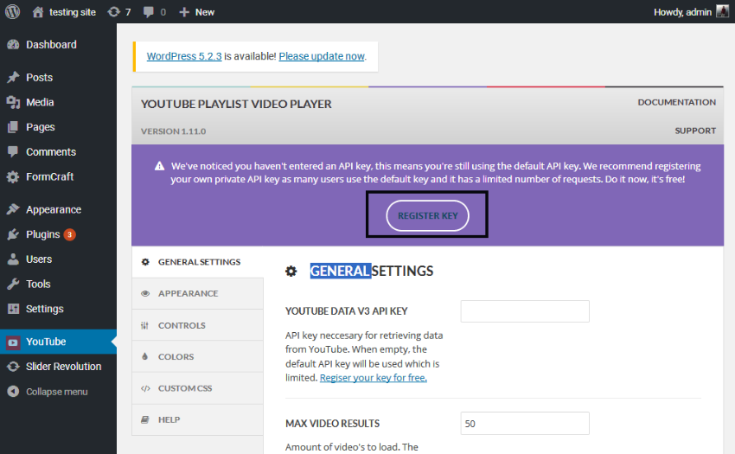
Task: Click the Version 1.11.0 text
Action: pyautogui.click(x=174, y=131)
